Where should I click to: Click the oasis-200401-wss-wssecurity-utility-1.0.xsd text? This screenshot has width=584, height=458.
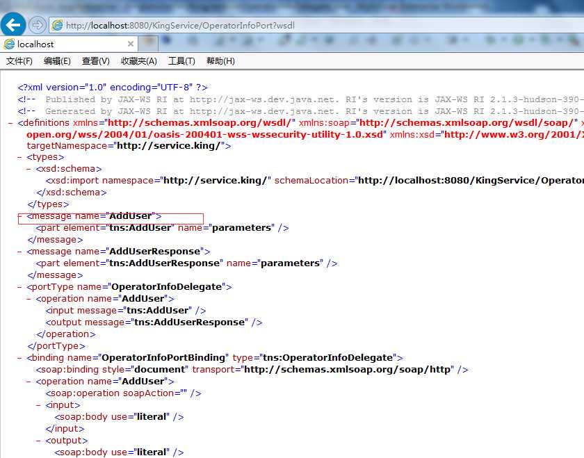(x=204, y=134)
